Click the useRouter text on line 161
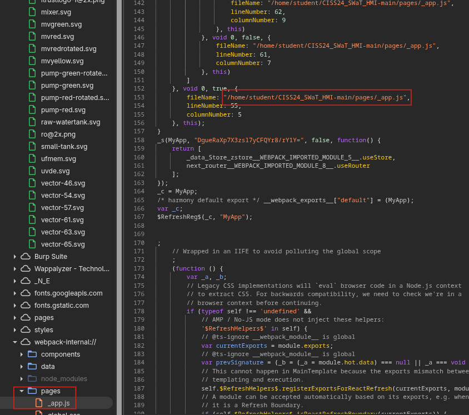Screen dimensions: 469x415 tap(353, 166)
